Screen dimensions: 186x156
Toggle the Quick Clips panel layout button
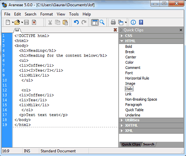click(x=95, y=22)
